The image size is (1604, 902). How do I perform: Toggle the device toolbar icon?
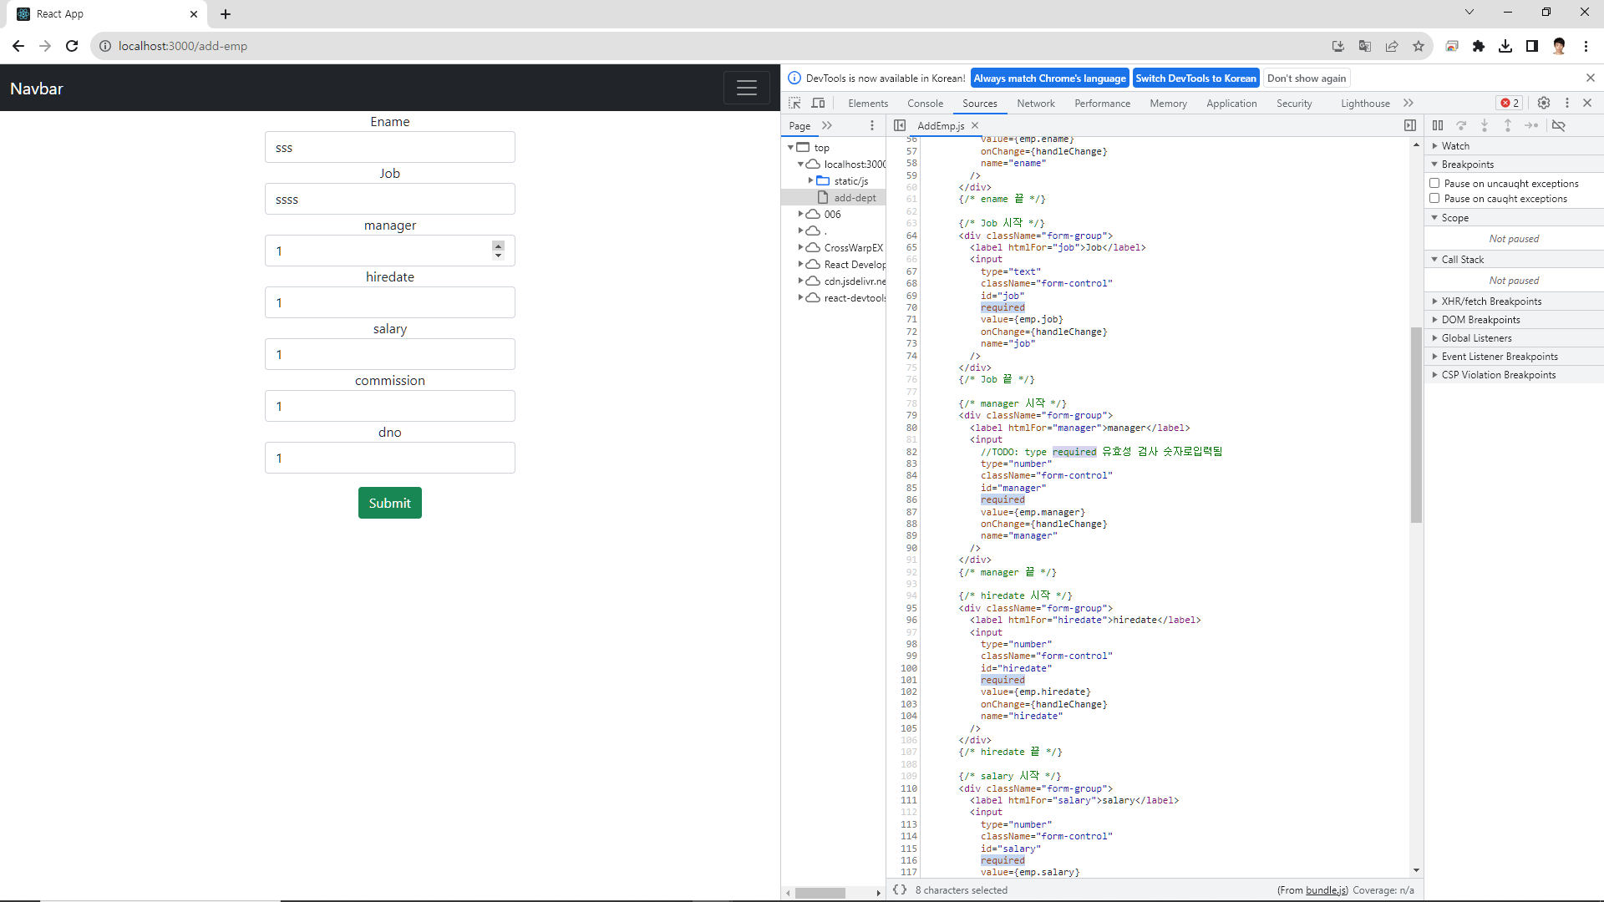818,103
